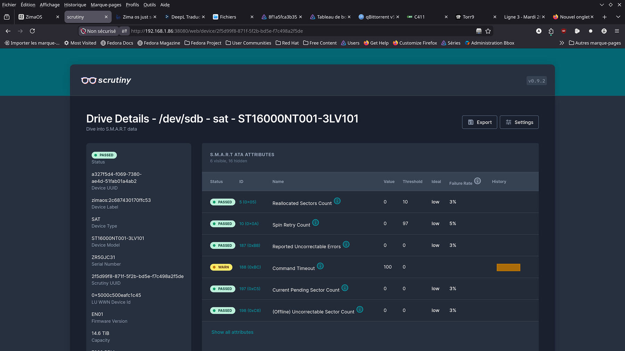Viewport: 625px width, 351px height.
Task: Open Autres marque-pages folder
Action: tap(595, 43)
